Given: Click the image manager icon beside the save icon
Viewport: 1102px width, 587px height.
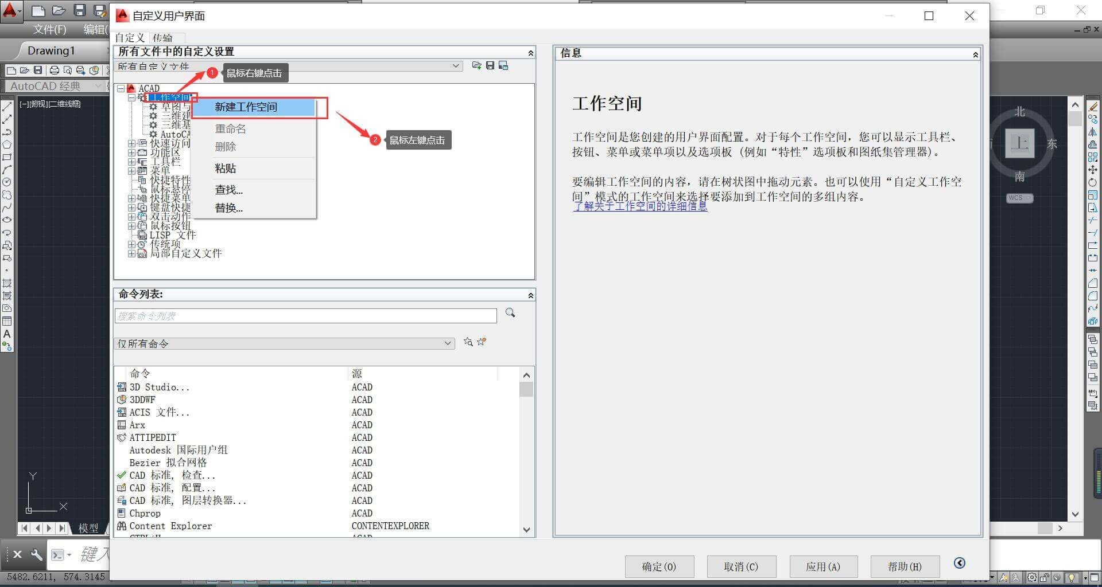Looking at the screenshot, I should tap(503, 65).
